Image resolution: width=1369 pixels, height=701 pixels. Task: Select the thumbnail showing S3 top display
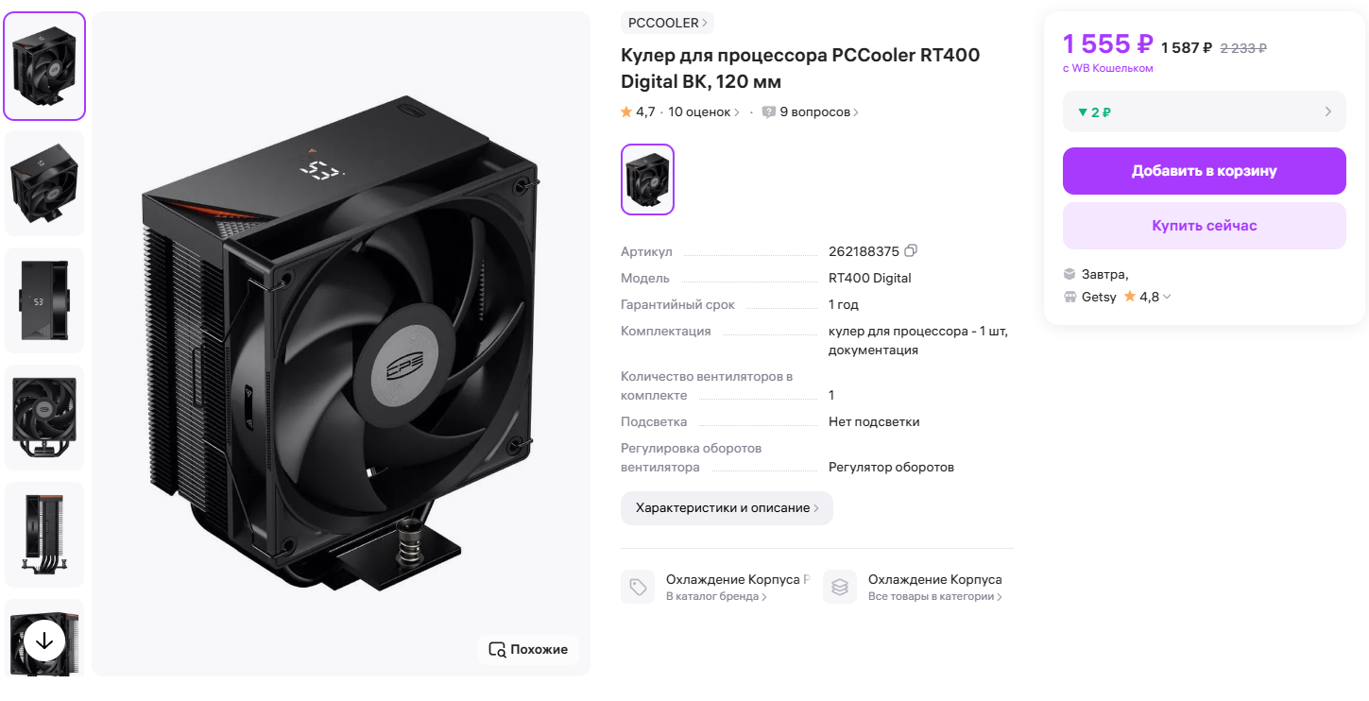pyautogui.click(x=44, y=300)
